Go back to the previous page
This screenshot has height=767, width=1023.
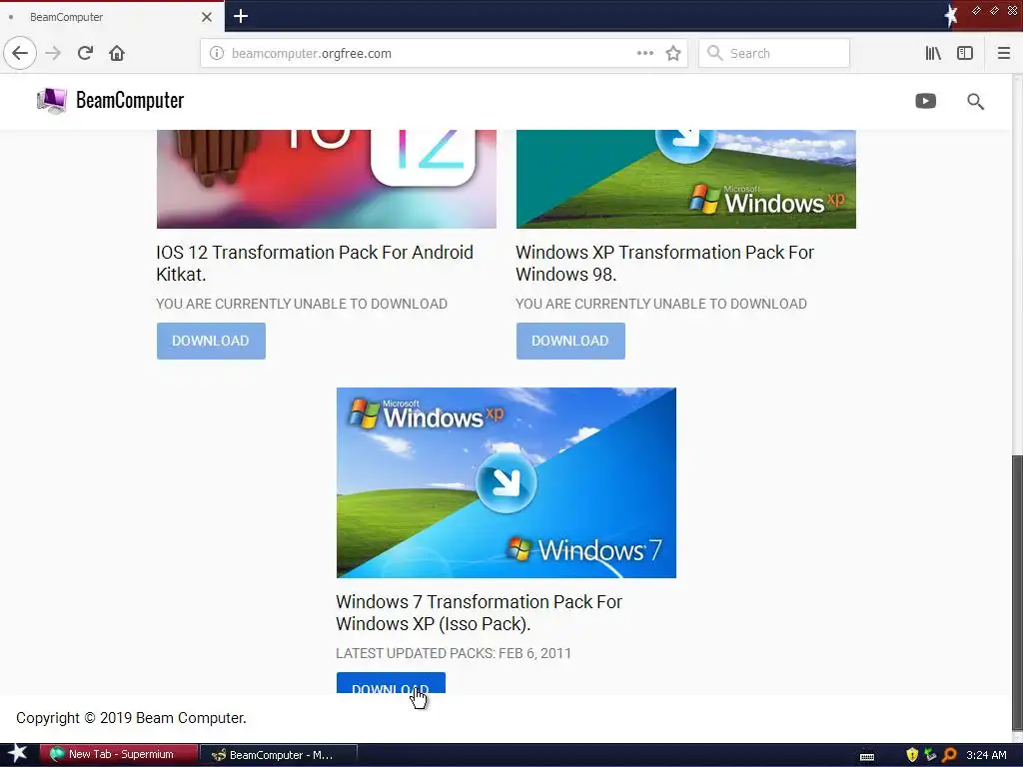(x=20, y=53)
